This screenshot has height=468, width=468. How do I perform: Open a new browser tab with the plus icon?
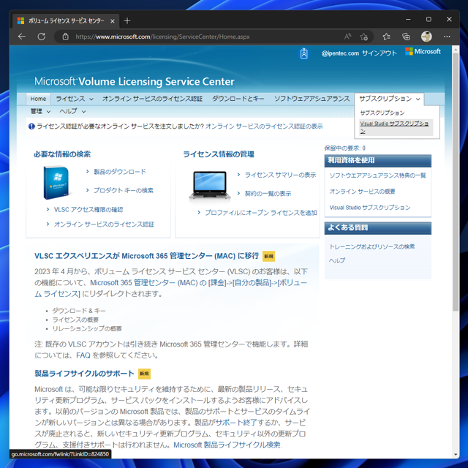click(127, 21)
